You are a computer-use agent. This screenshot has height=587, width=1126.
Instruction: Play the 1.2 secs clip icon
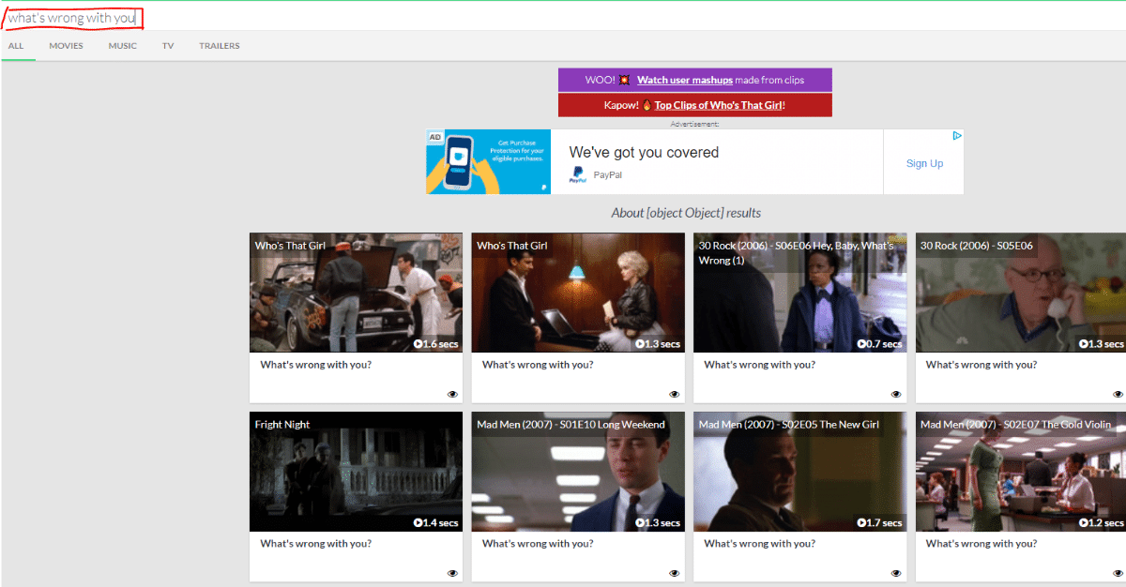tap(1083, 523)
